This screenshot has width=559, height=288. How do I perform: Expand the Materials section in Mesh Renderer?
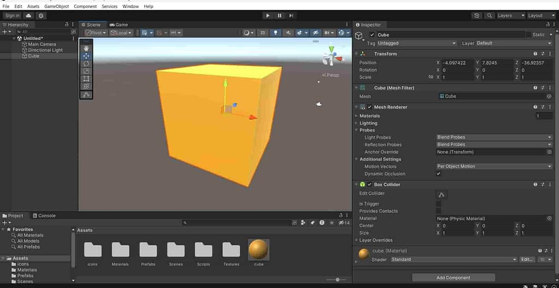(370, 116)
